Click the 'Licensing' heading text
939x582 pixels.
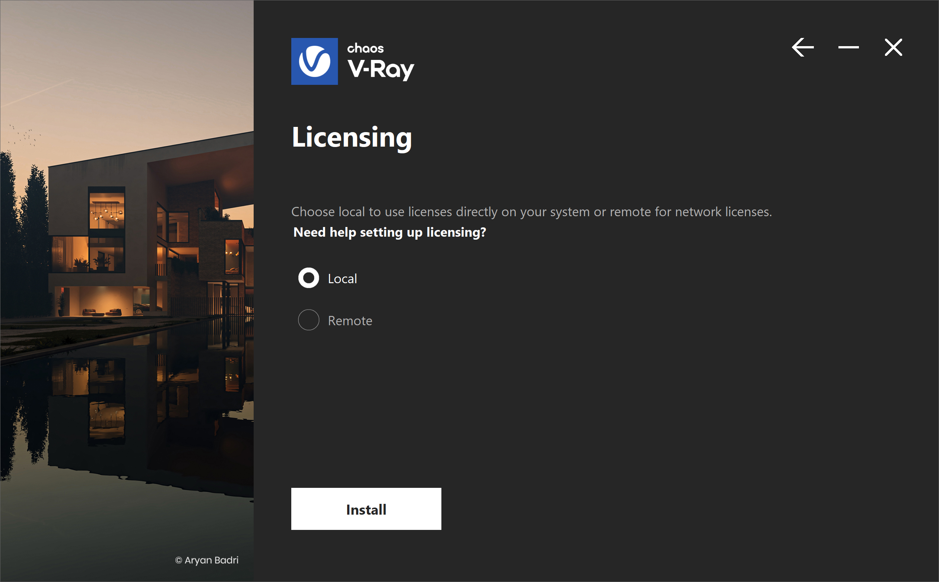pos(352,138)
